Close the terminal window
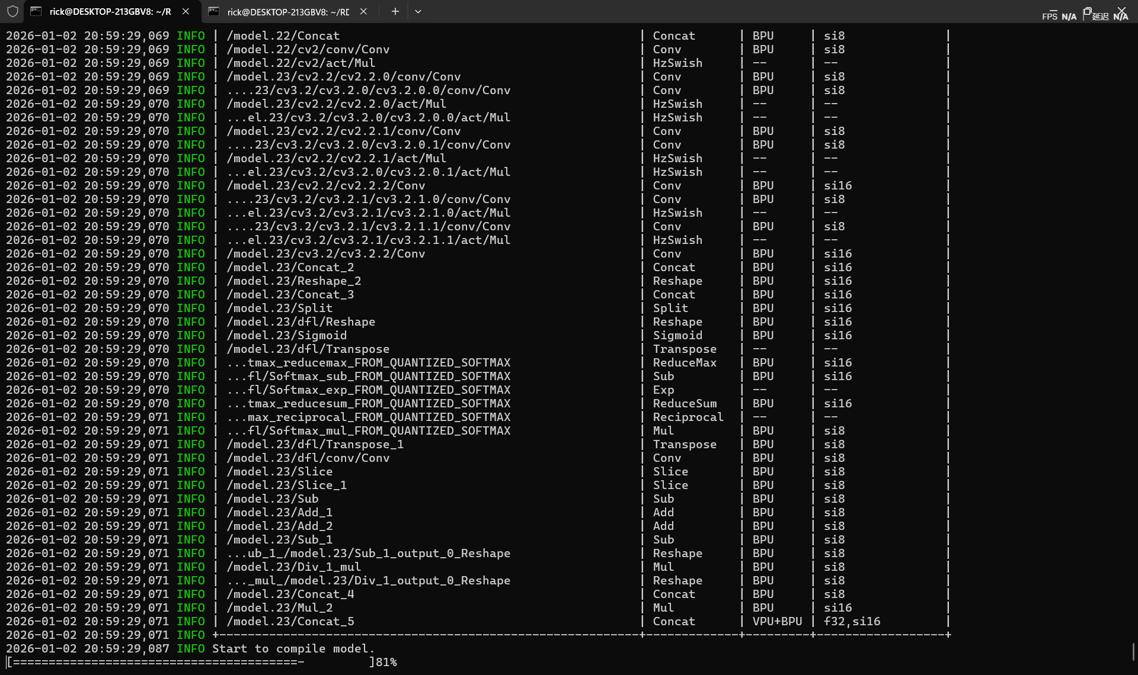This screenshot has height=675, width=1138. [1121, 10]
